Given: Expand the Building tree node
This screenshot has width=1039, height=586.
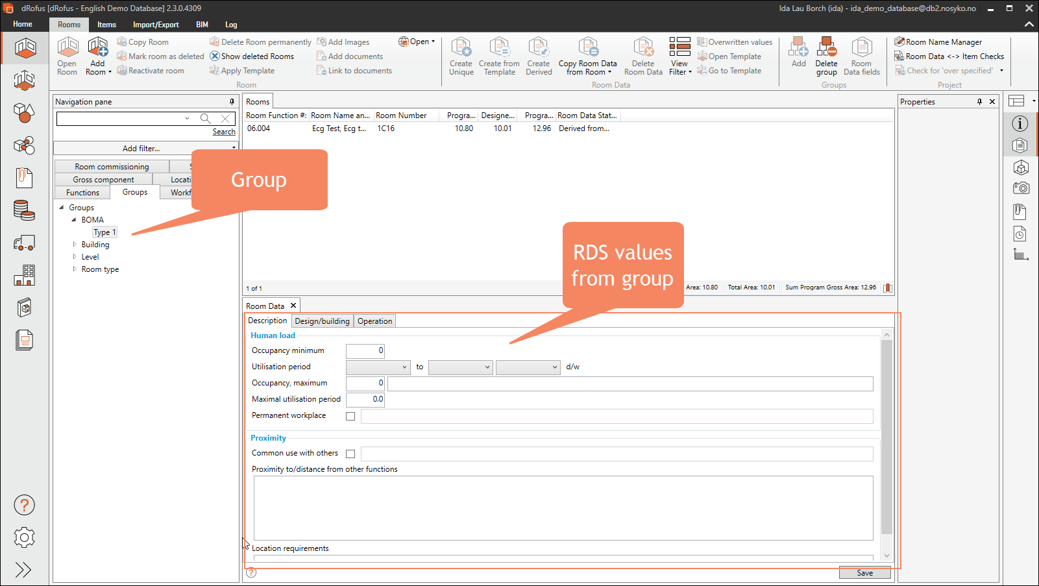Looking at the screenshot, I should click(75, 245).
